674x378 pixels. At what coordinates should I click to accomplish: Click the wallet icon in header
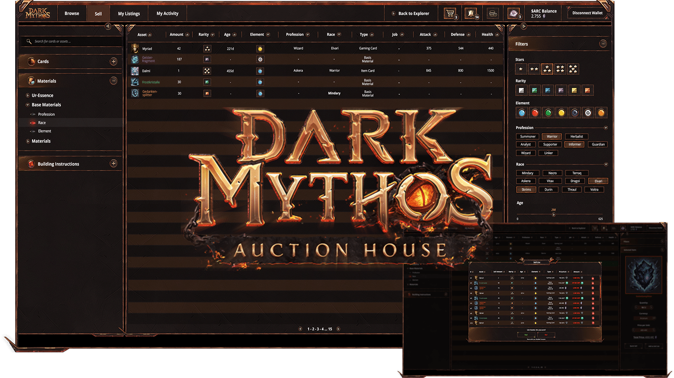493,13
